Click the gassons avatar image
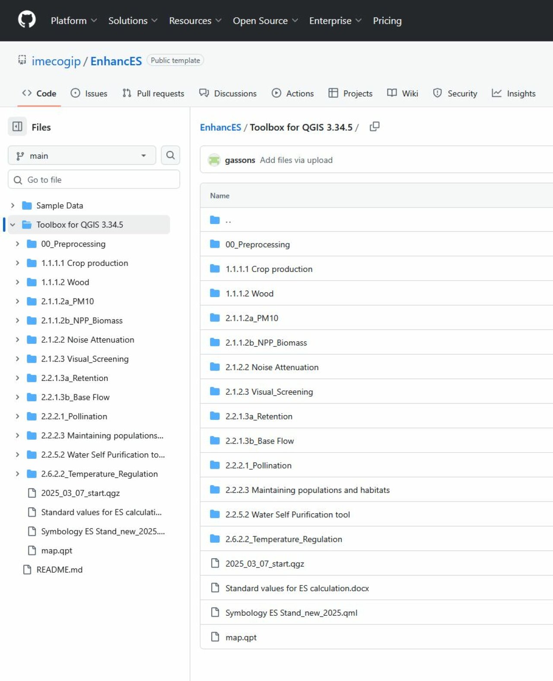The image size is (553, 681). [214, 160]
